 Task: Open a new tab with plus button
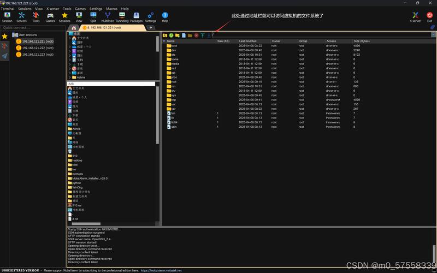tap(151, 27)
